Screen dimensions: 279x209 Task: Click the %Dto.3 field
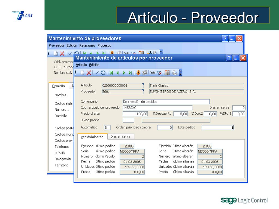(x=239, y=114)
